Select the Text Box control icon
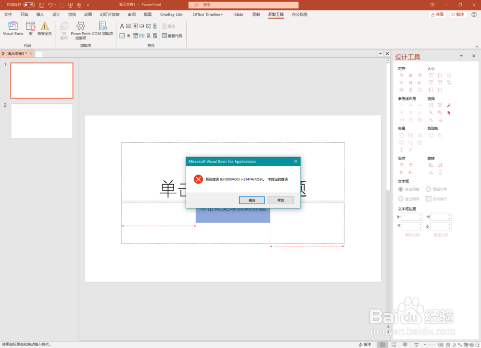Image resolution: width=481 pixels, height=348 pixels. click(x=128, y=26)
